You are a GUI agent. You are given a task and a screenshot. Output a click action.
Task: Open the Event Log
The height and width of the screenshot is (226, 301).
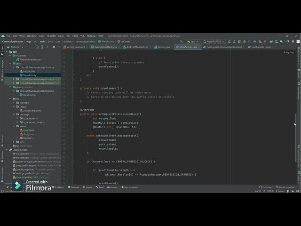[265, 187]
